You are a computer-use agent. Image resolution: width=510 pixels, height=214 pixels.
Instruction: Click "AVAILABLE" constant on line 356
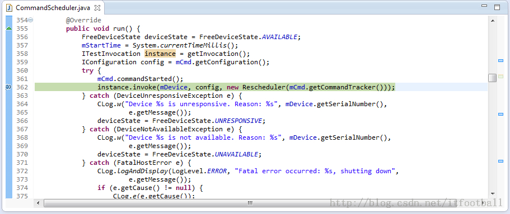[280, 37]
